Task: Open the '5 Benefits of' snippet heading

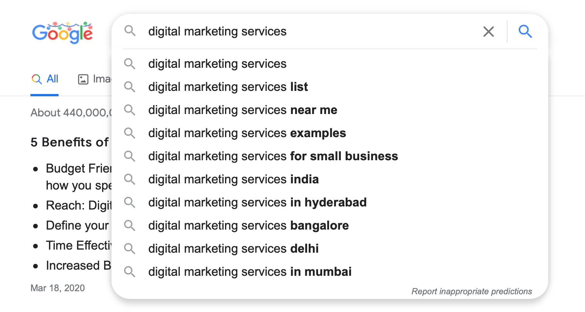Action: point(70,143)
